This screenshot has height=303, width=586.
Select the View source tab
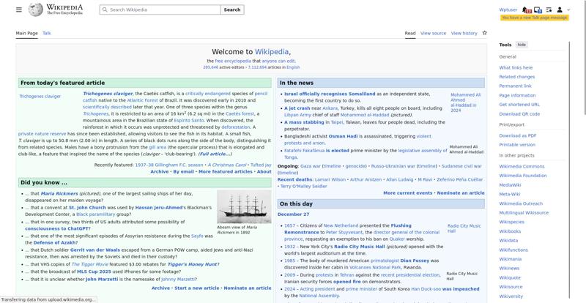click(433, 33)
